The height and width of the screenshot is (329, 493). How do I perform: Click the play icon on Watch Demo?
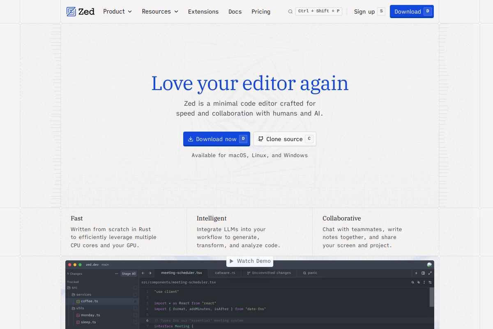click(x=232, y=261)
